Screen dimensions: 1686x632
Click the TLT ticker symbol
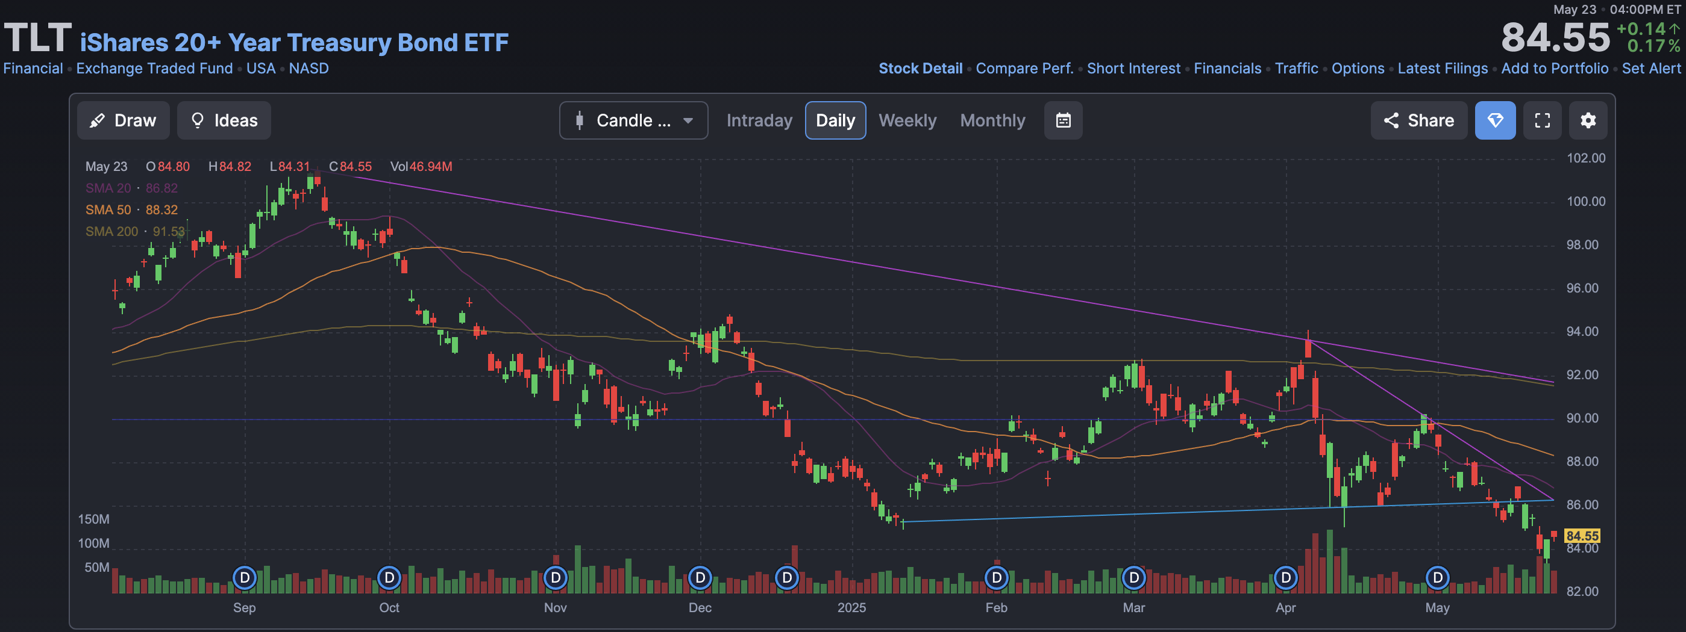(37, 37)
